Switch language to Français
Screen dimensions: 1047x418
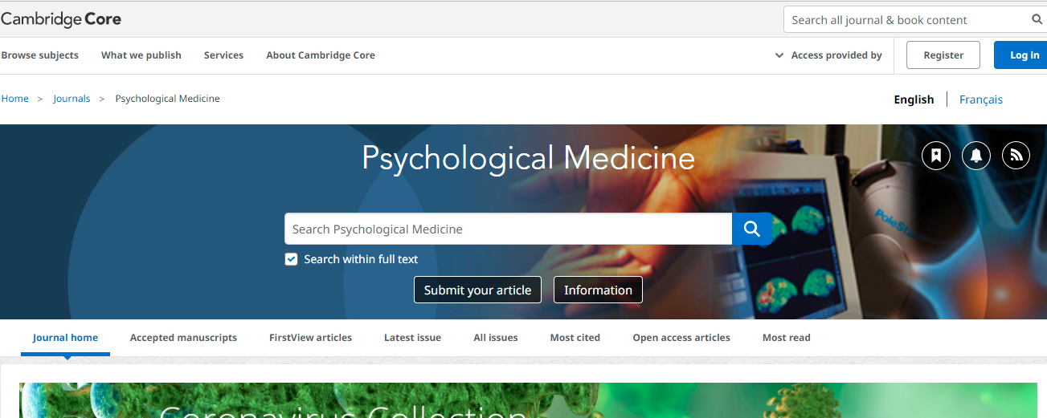coord(980,99)
